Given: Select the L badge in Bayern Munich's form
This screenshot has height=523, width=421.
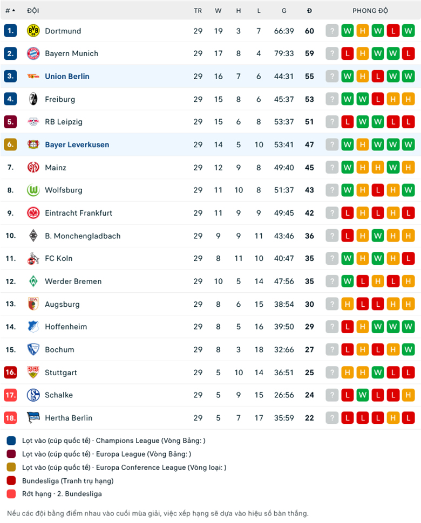Looking at the screenshot, I should (x=348, y=53).
